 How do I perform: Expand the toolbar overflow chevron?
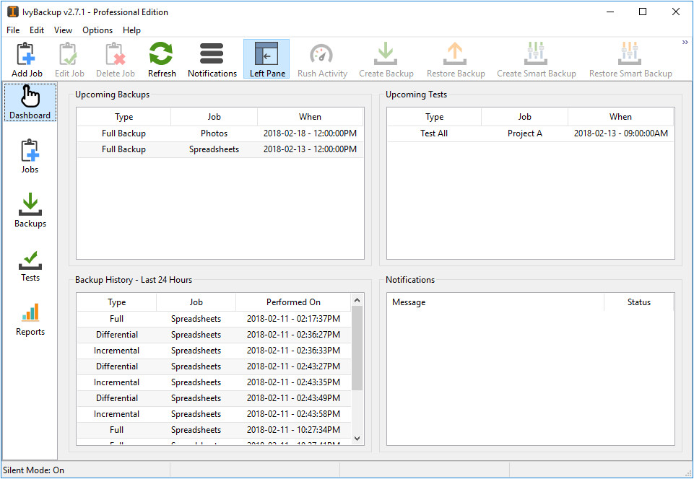(x=685, y=43)
